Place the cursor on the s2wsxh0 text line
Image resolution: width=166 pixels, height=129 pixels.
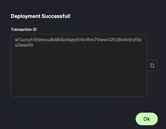[x=24, y=45]
